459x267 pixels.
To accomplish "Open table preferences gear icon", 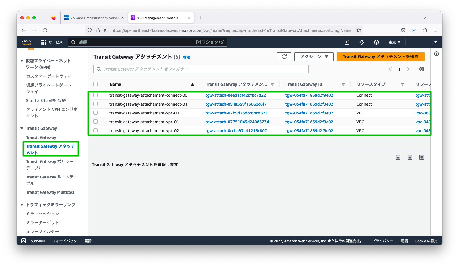I will (422, 69).
